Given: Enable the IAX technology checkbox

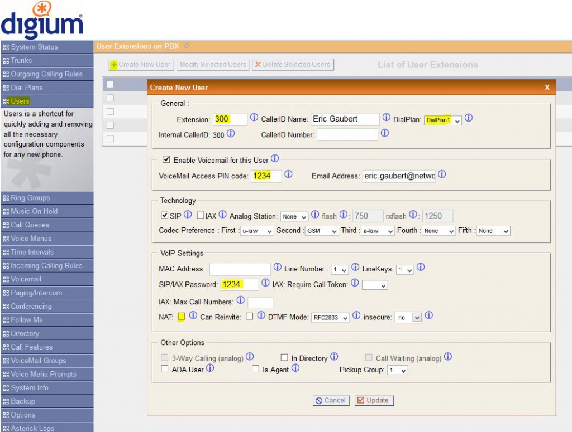Looking at the screenshot, I should (x=201, y=215).
